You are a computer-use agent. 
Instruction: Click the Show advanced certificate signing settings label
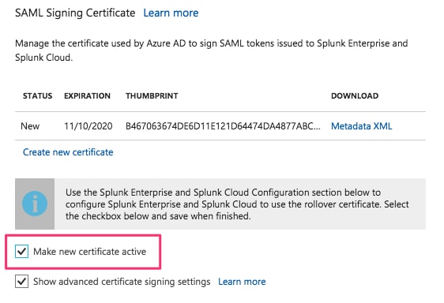coord(122,282)
